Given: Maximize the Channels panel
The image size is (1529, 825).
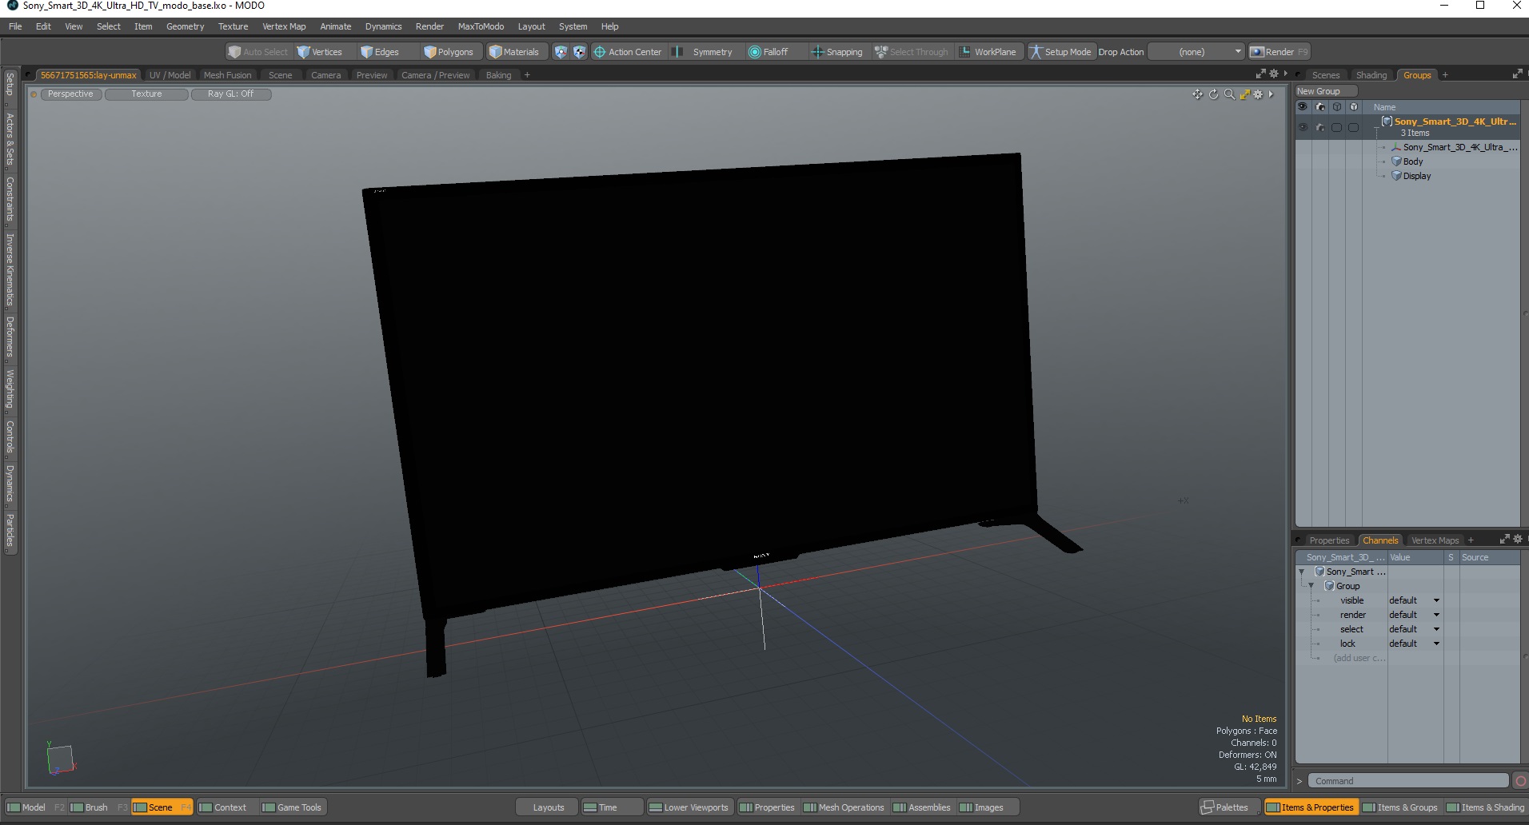Looking at the screenshot, I should tap(1505, 539).
